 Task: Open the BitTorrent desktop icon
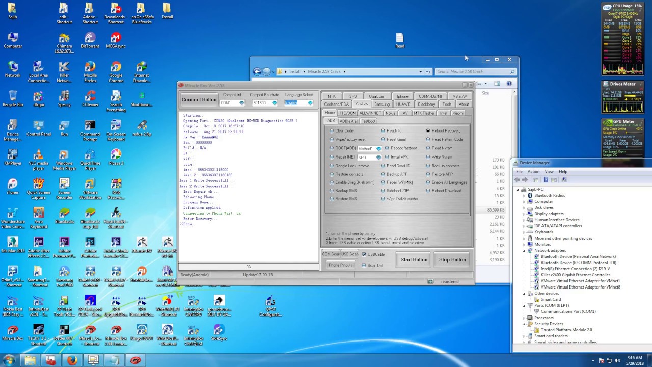[90, 40]
